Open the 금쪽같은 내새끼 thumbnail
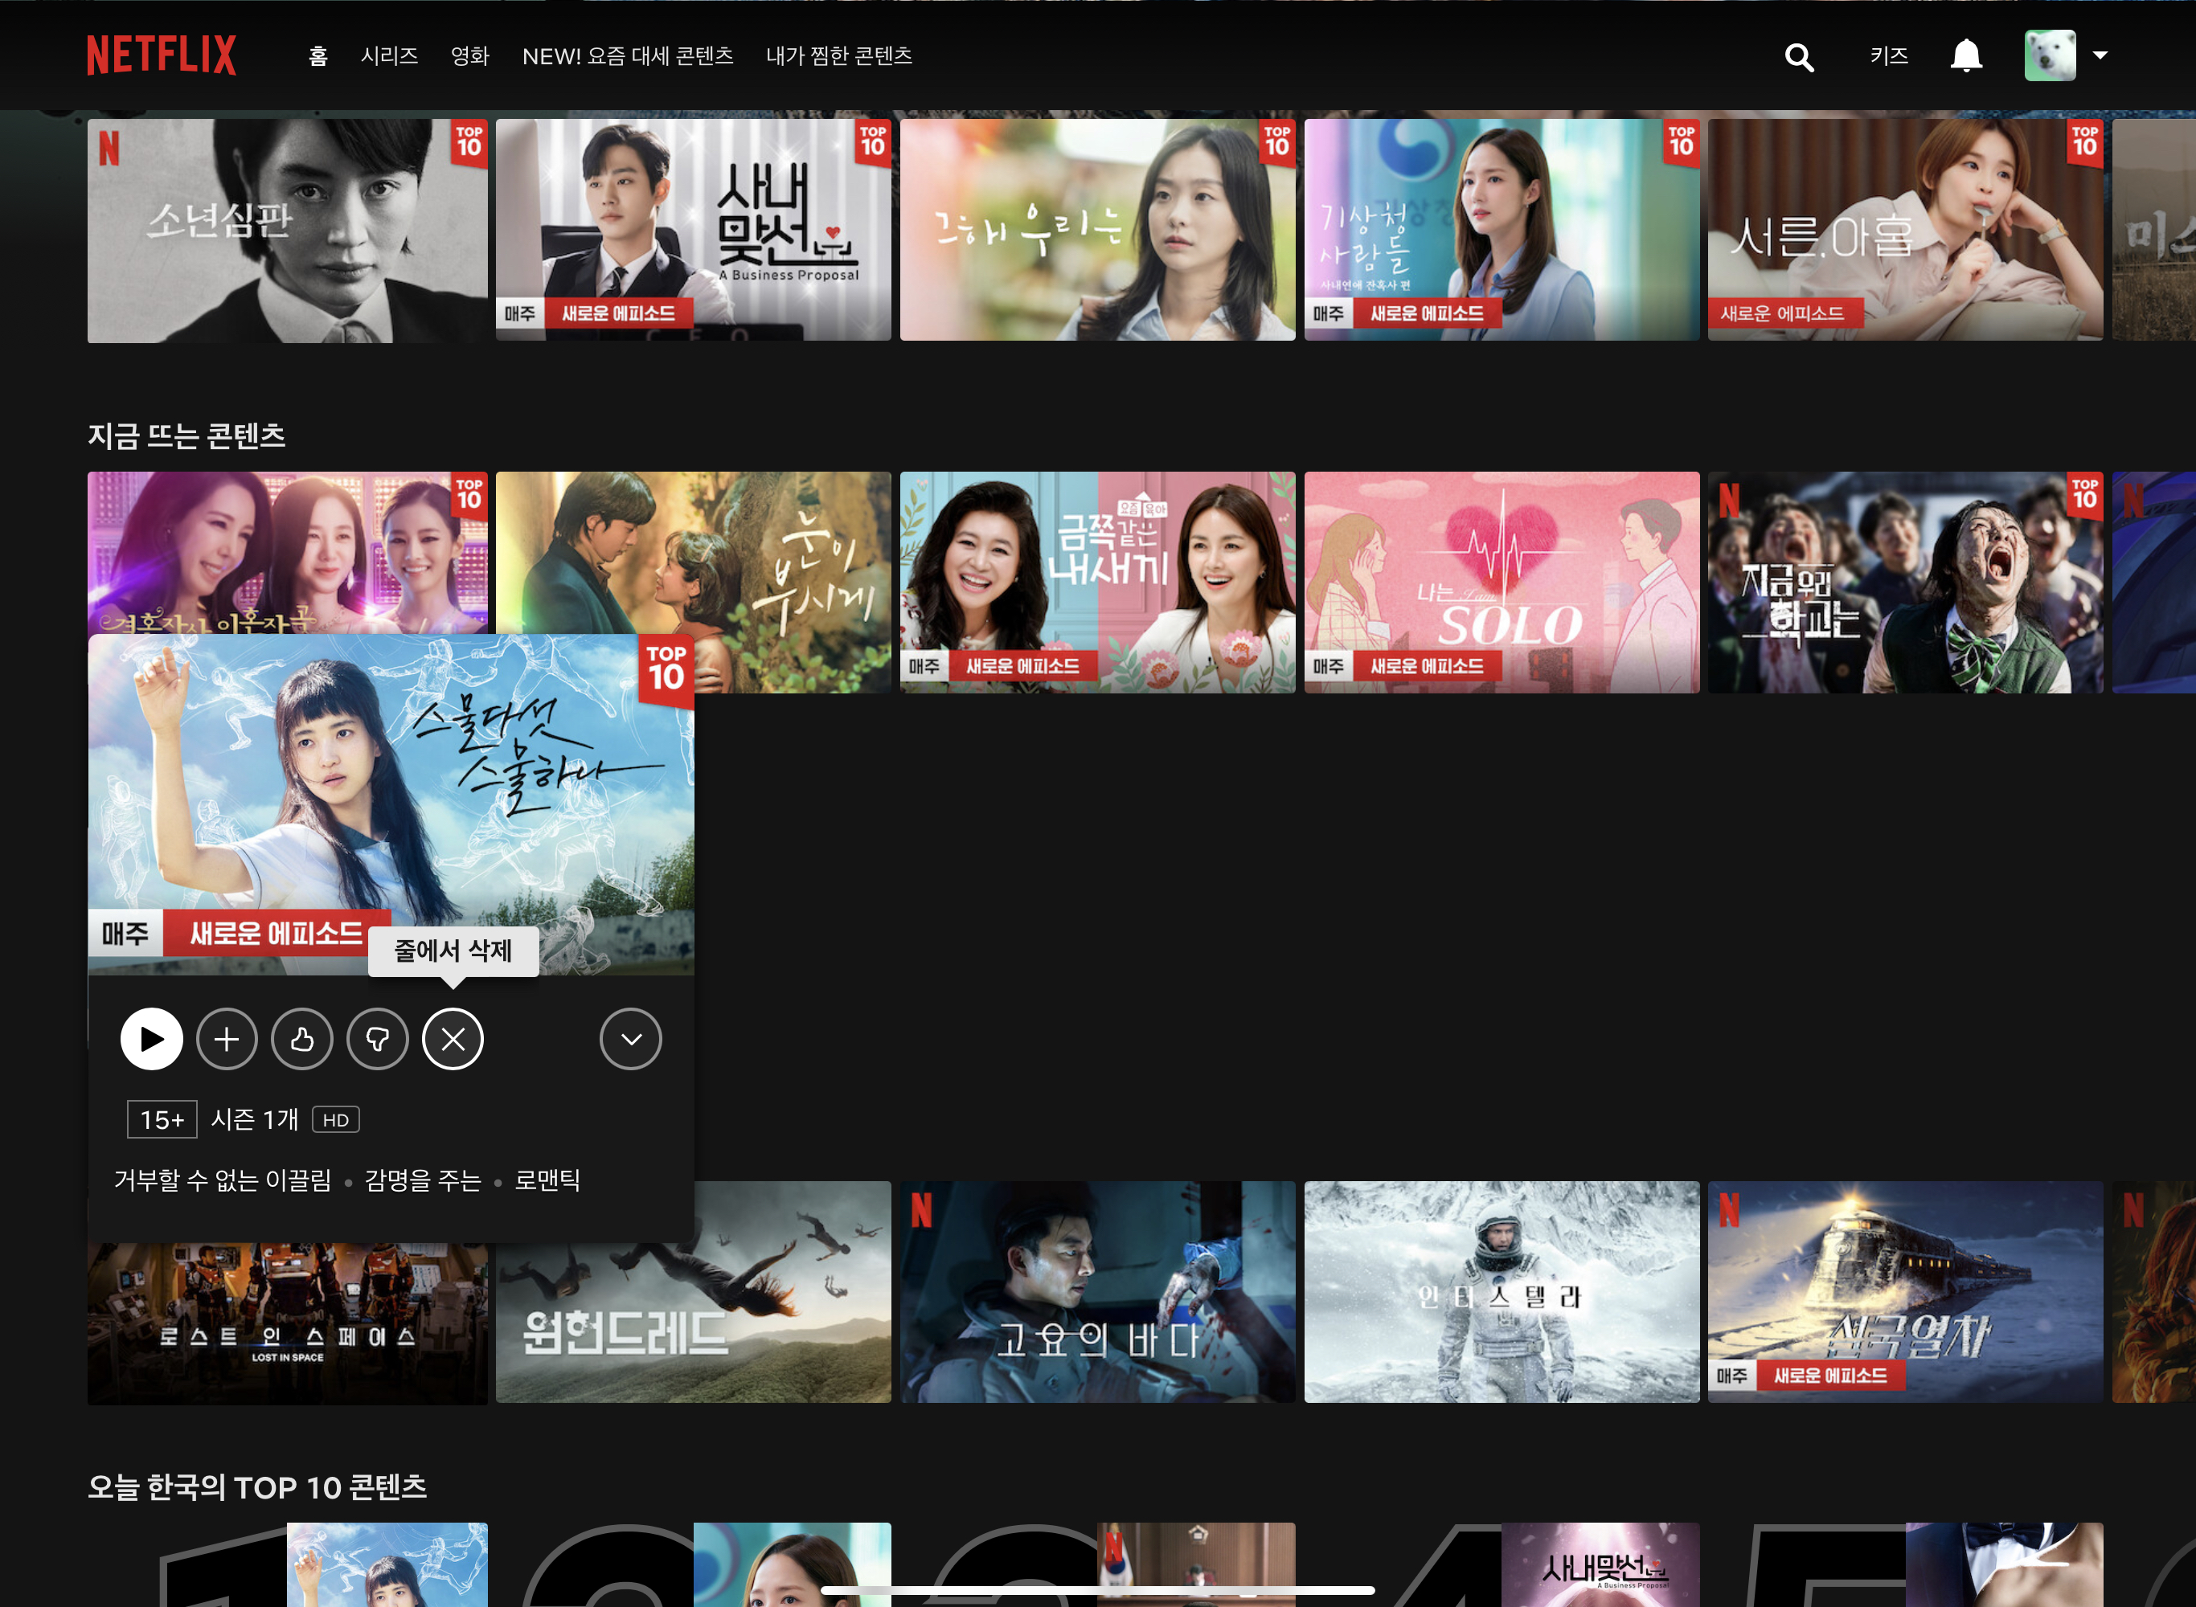The height and width of the screenshot is (1607, 2196). click(x=1096, y=582)
